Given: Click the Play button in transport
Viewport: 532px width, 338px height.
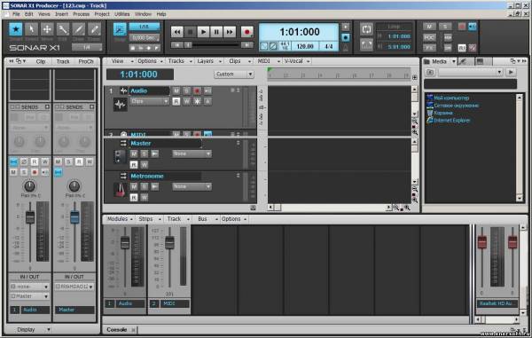Looking at the screenshot, I should (x=203, y=32).
